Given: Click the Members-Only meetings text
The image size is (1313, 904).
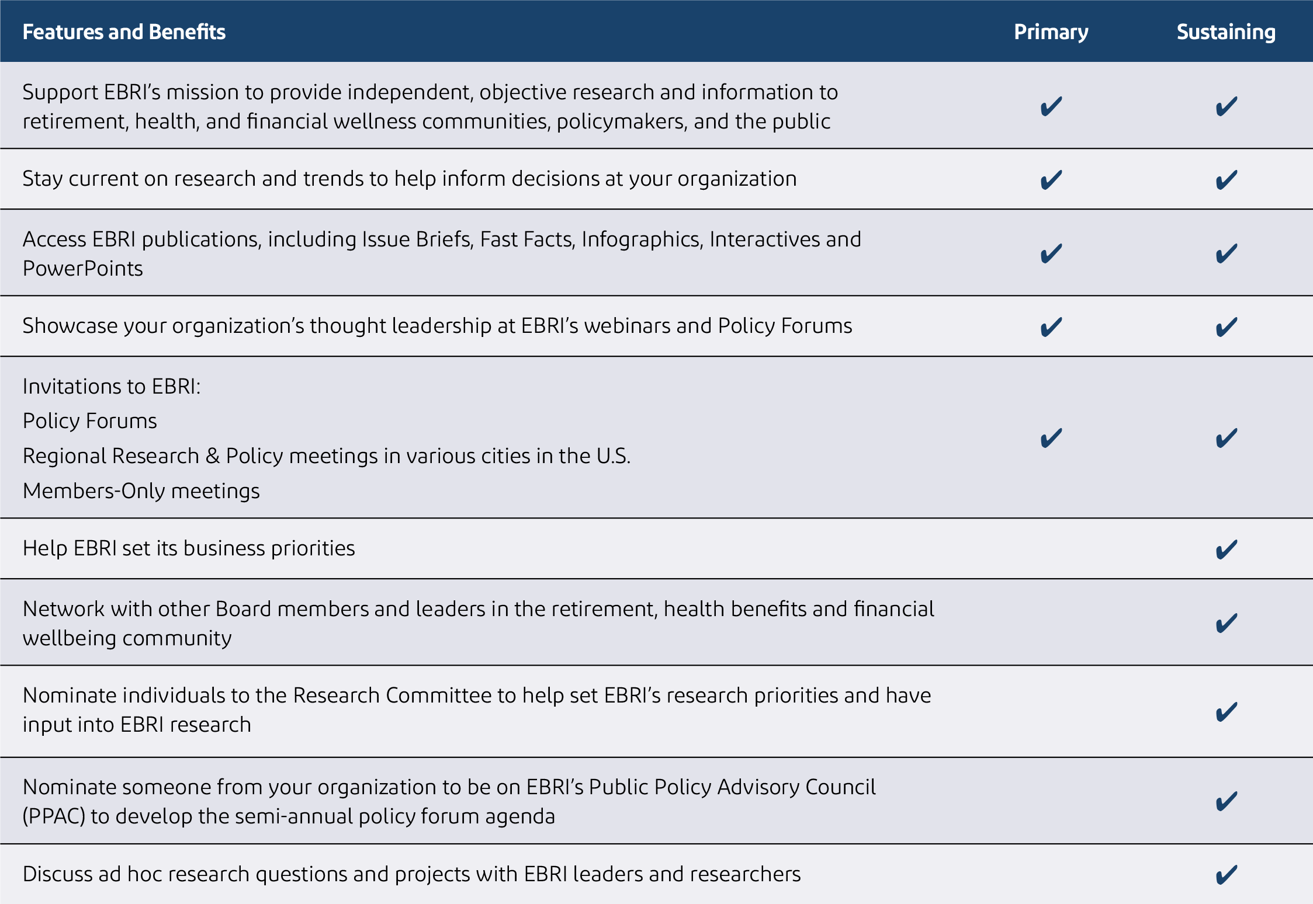Looking at the screenshot, I should (x=141, y=491).
